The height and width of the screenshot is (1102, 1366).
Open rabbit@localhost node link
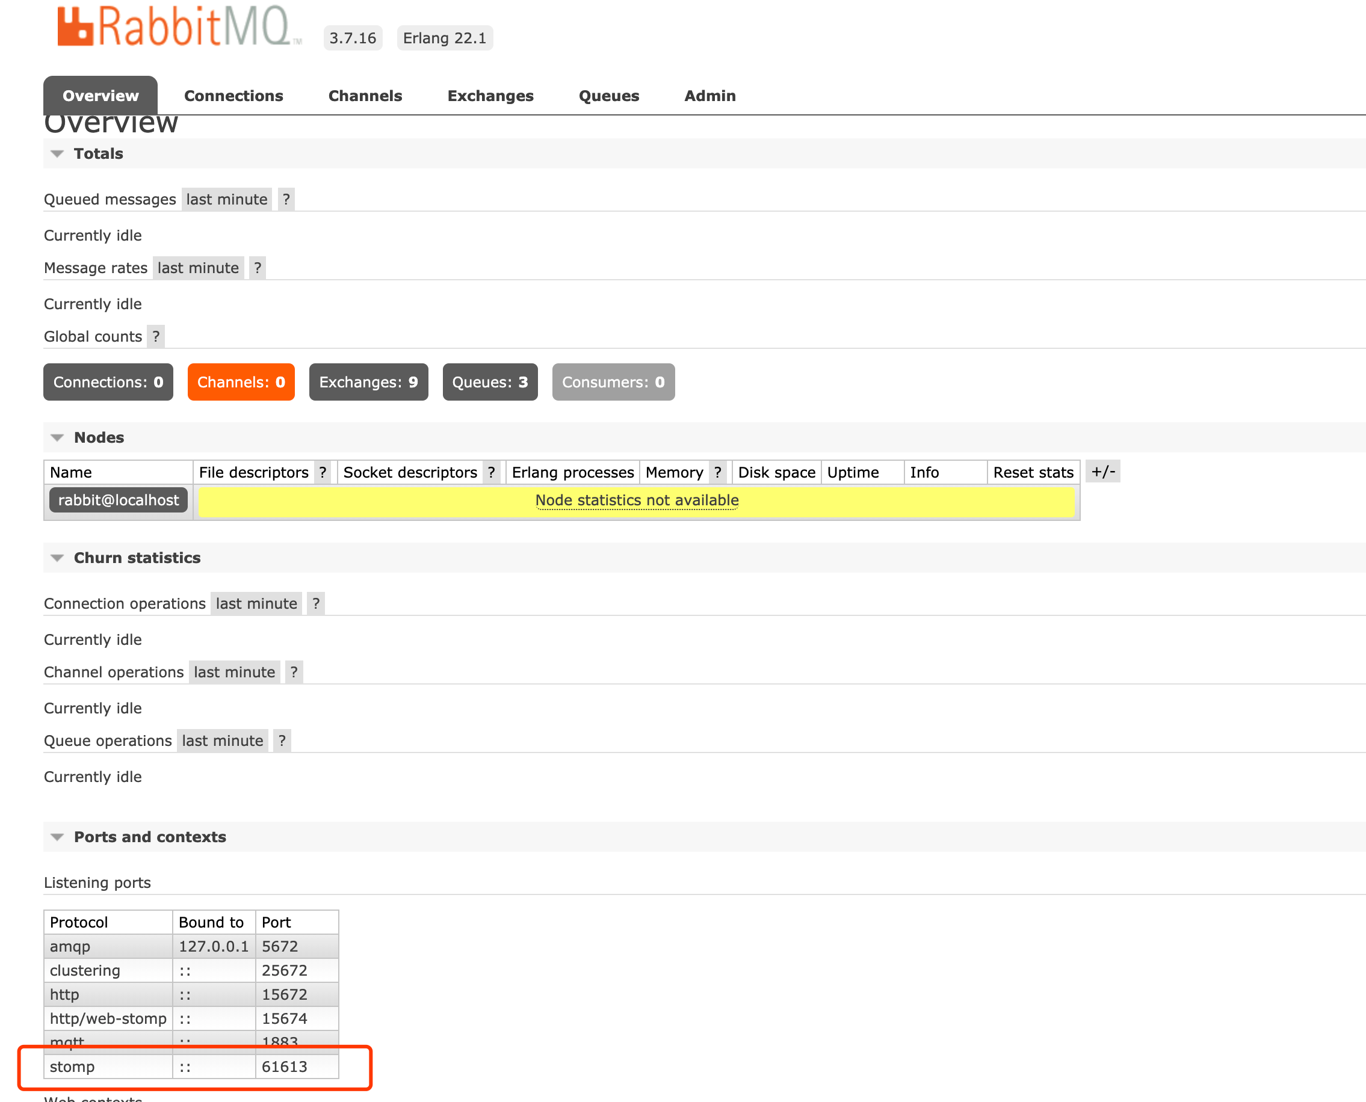118,500
